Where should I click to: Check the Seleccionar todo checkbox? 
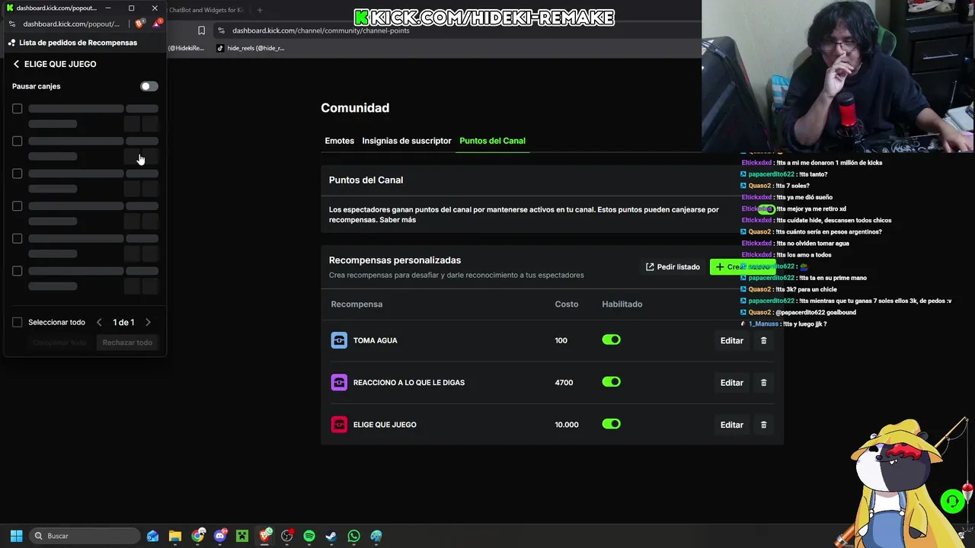pyautogui.click(x=18, y=322)
